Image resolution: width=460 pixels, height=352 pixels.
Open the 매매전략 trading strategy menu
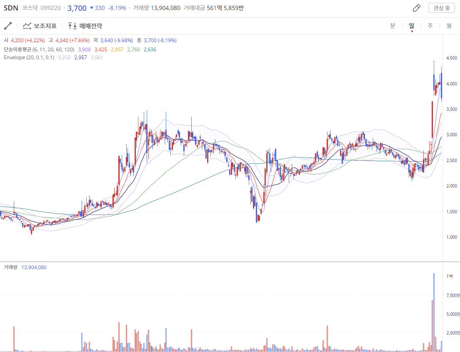pos(85,26)
